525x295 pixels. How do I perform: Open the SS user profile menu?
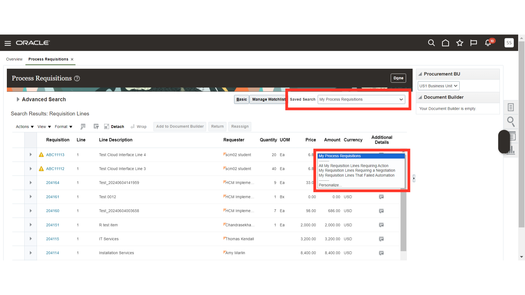(509, 43)
